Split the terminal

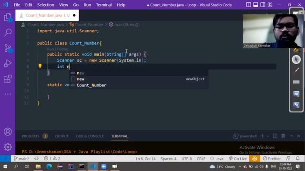(x=275, y=136)
